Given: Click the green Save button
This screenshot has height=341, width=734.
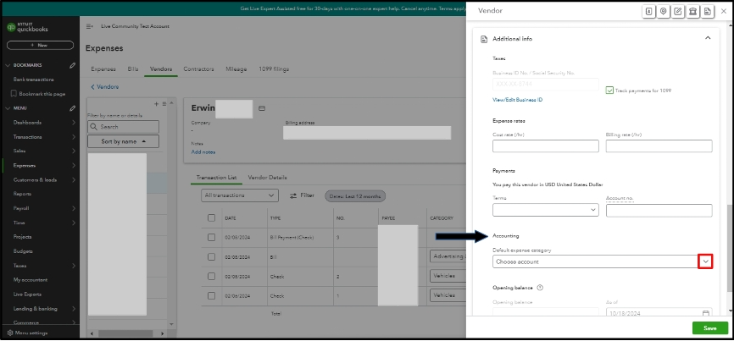Looking at the screenshot, I should [x=709, y=328].
